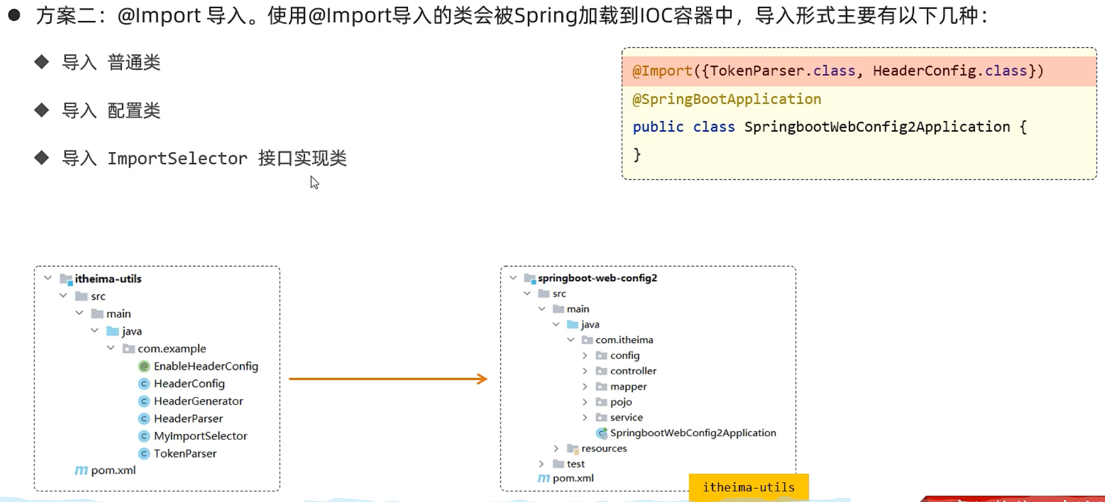Collapse the com.example package node

111,348
